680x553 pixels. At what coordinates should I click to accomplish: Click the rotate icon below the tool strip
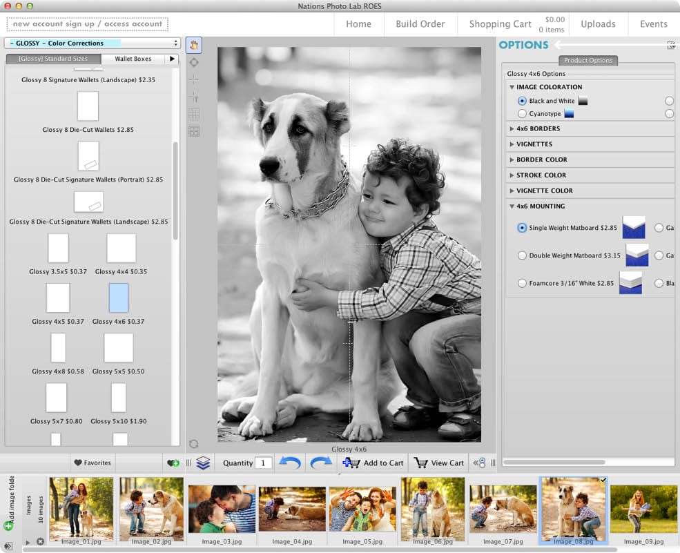(x=194, y=444)
